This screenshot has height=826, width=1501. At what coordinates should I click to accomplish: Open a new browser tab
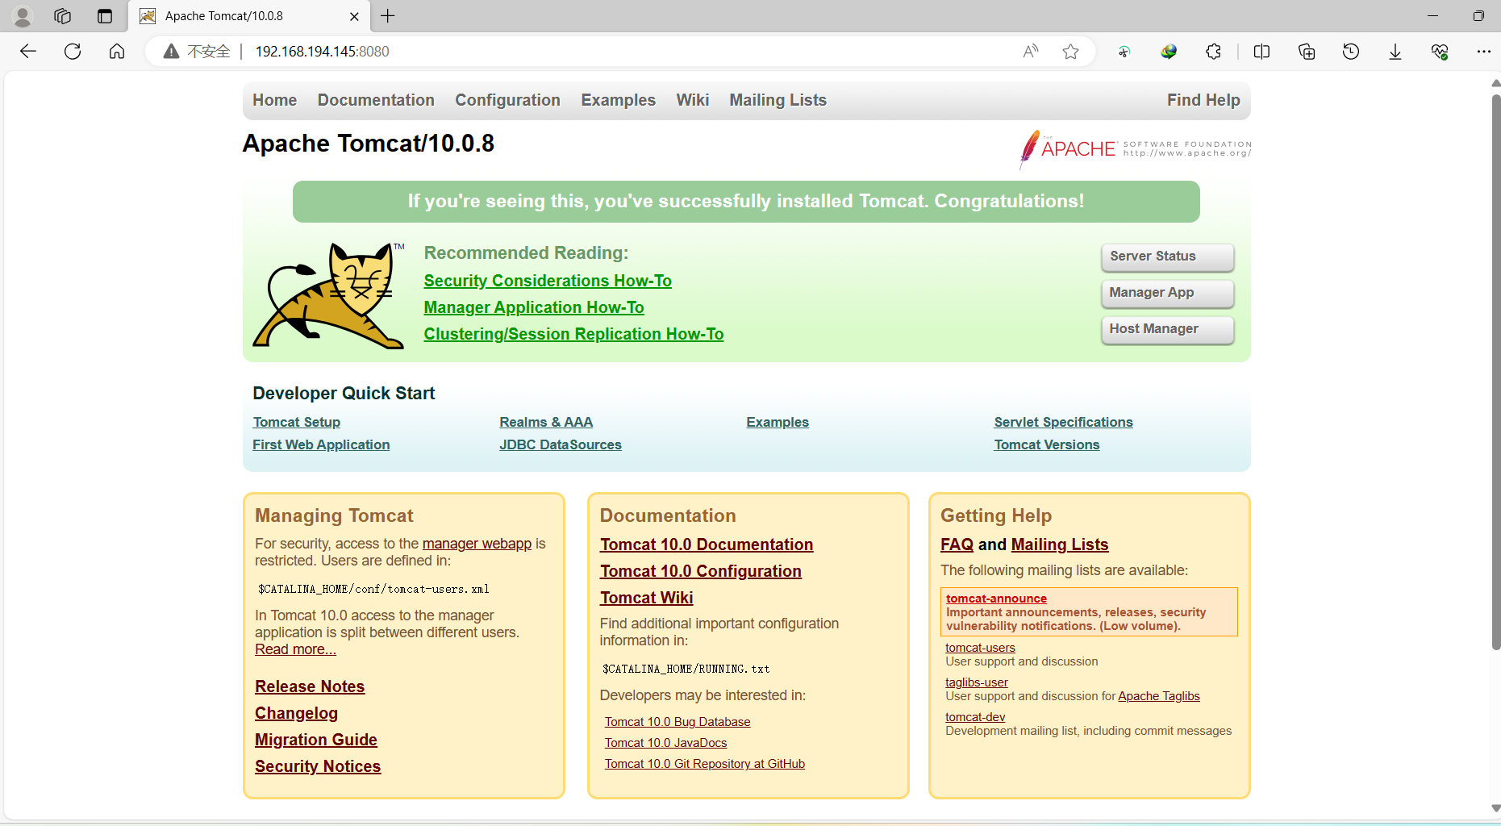click(388, 16)
